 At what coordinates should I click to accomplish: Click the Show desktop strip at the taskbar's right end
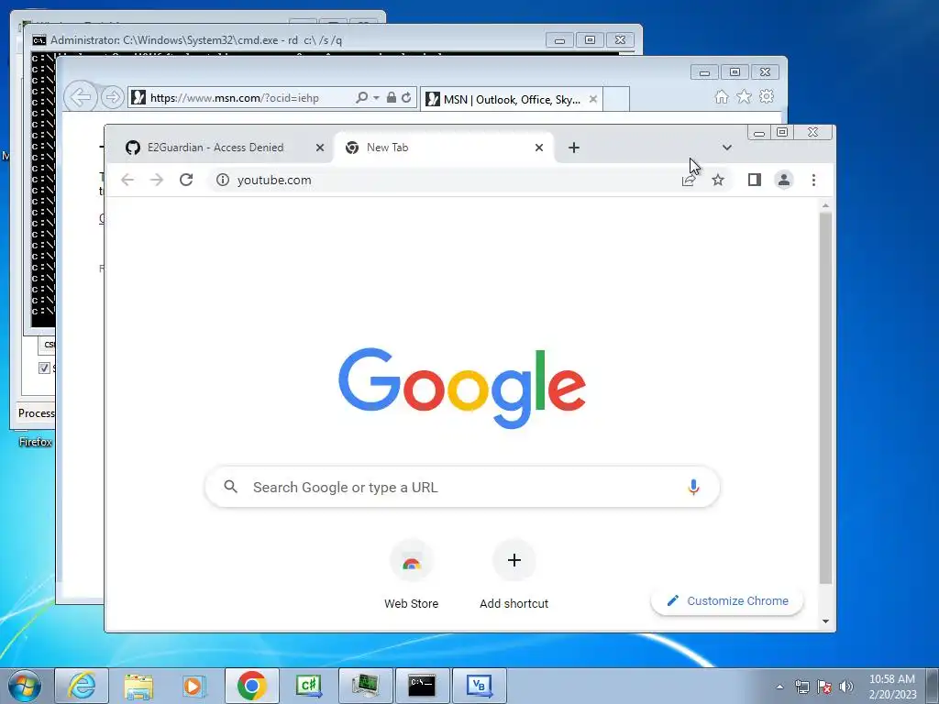coord(933,686)
